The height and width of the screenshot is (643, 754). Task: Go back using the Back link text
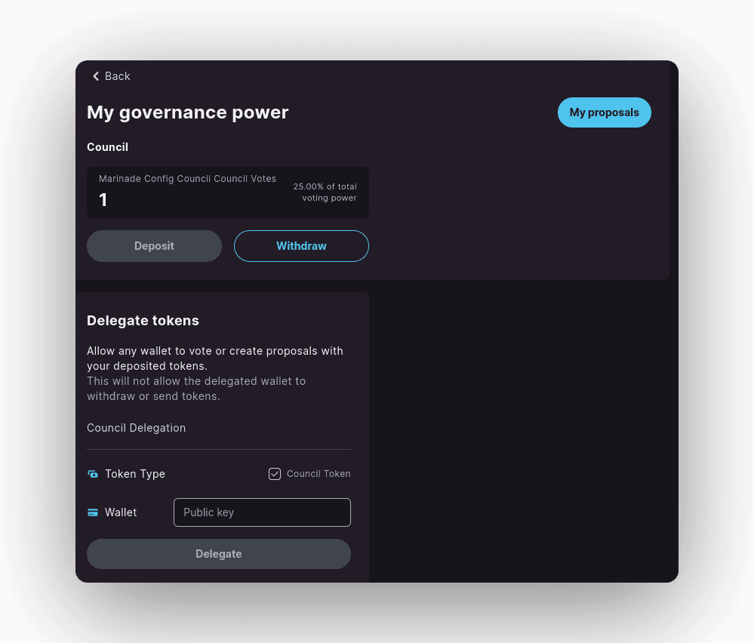click(118, 76)
